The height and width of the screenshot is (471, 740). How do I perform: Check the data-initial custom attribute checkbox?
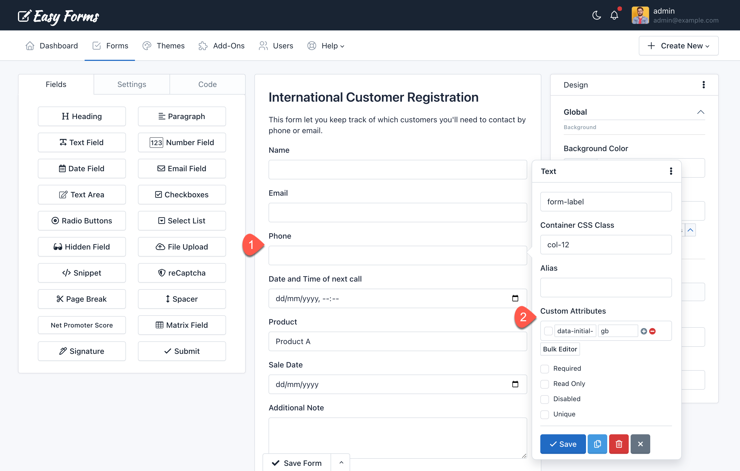click(548, 331)
